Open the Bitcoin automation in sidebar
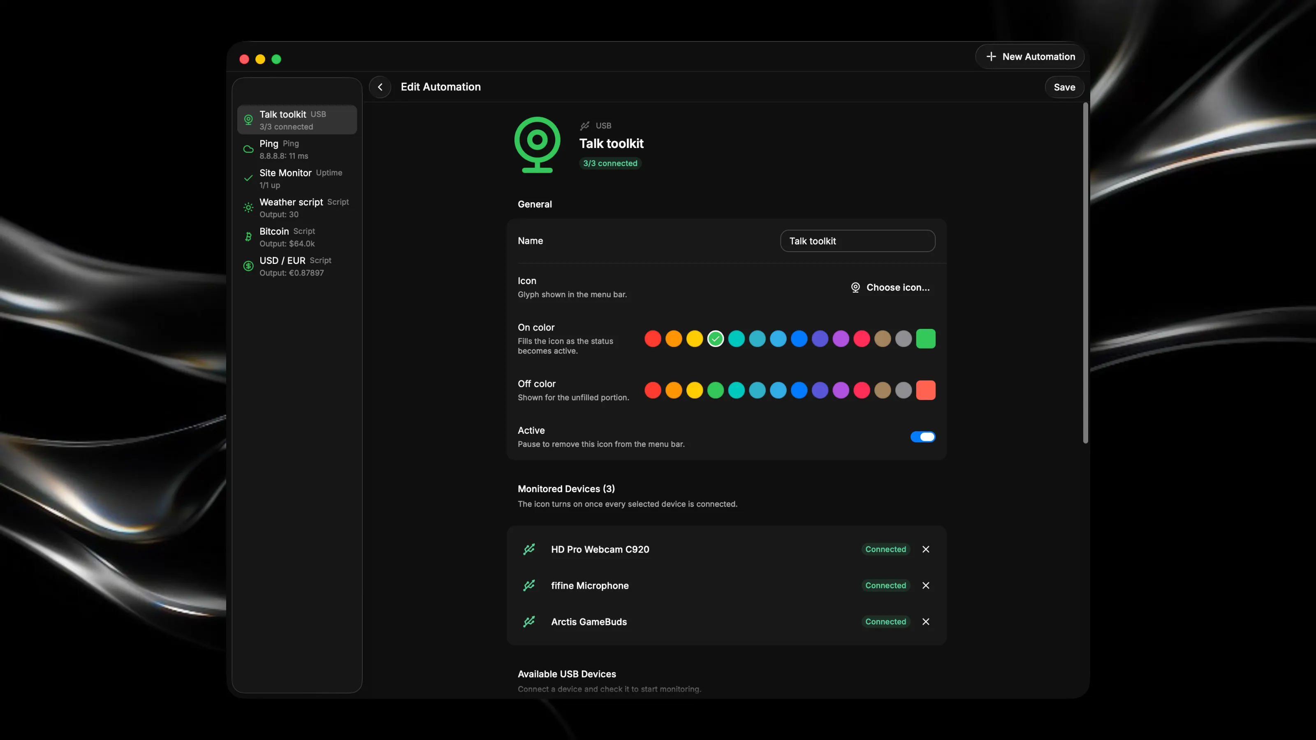Screen dimensions: 1316x740 297,236
